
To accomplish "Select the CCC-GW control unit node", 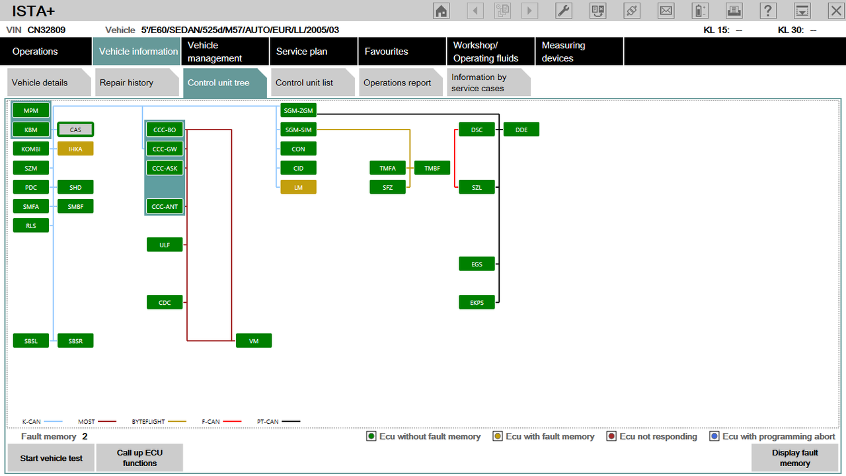I will coord(165,149).
